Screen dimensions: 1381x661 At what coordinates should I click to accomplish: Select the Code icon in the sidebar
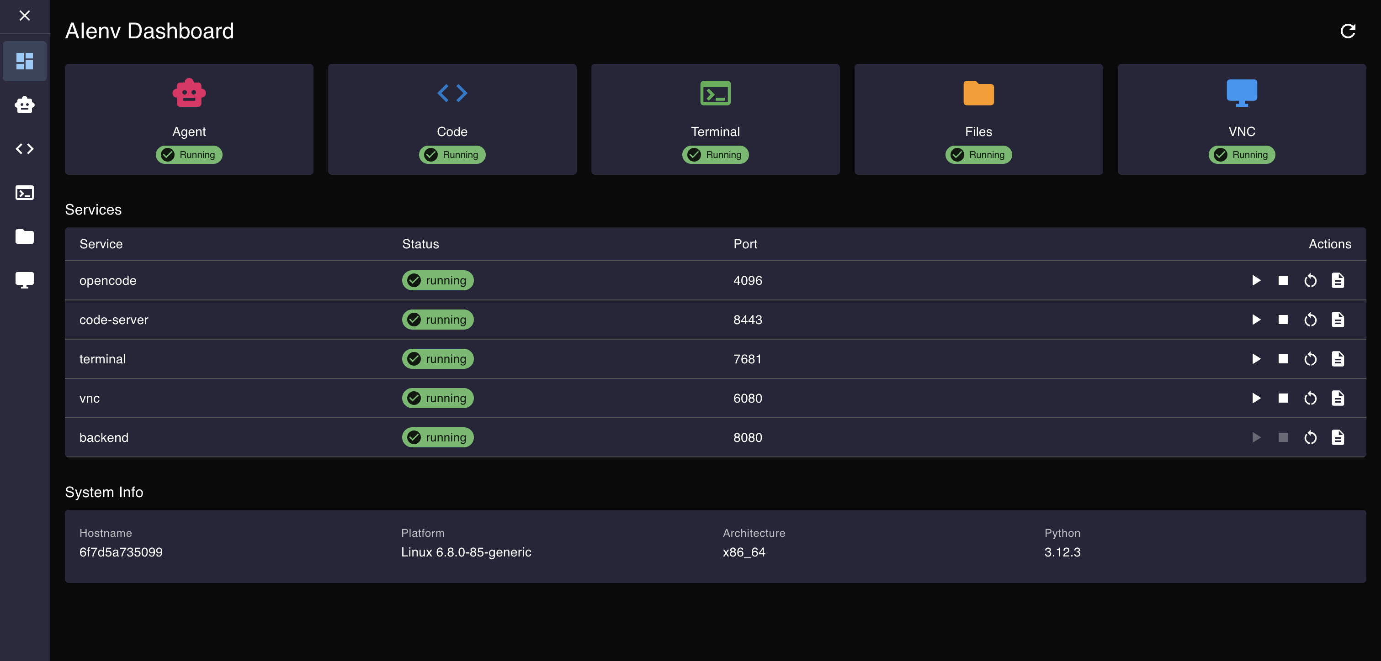[25, 149]
